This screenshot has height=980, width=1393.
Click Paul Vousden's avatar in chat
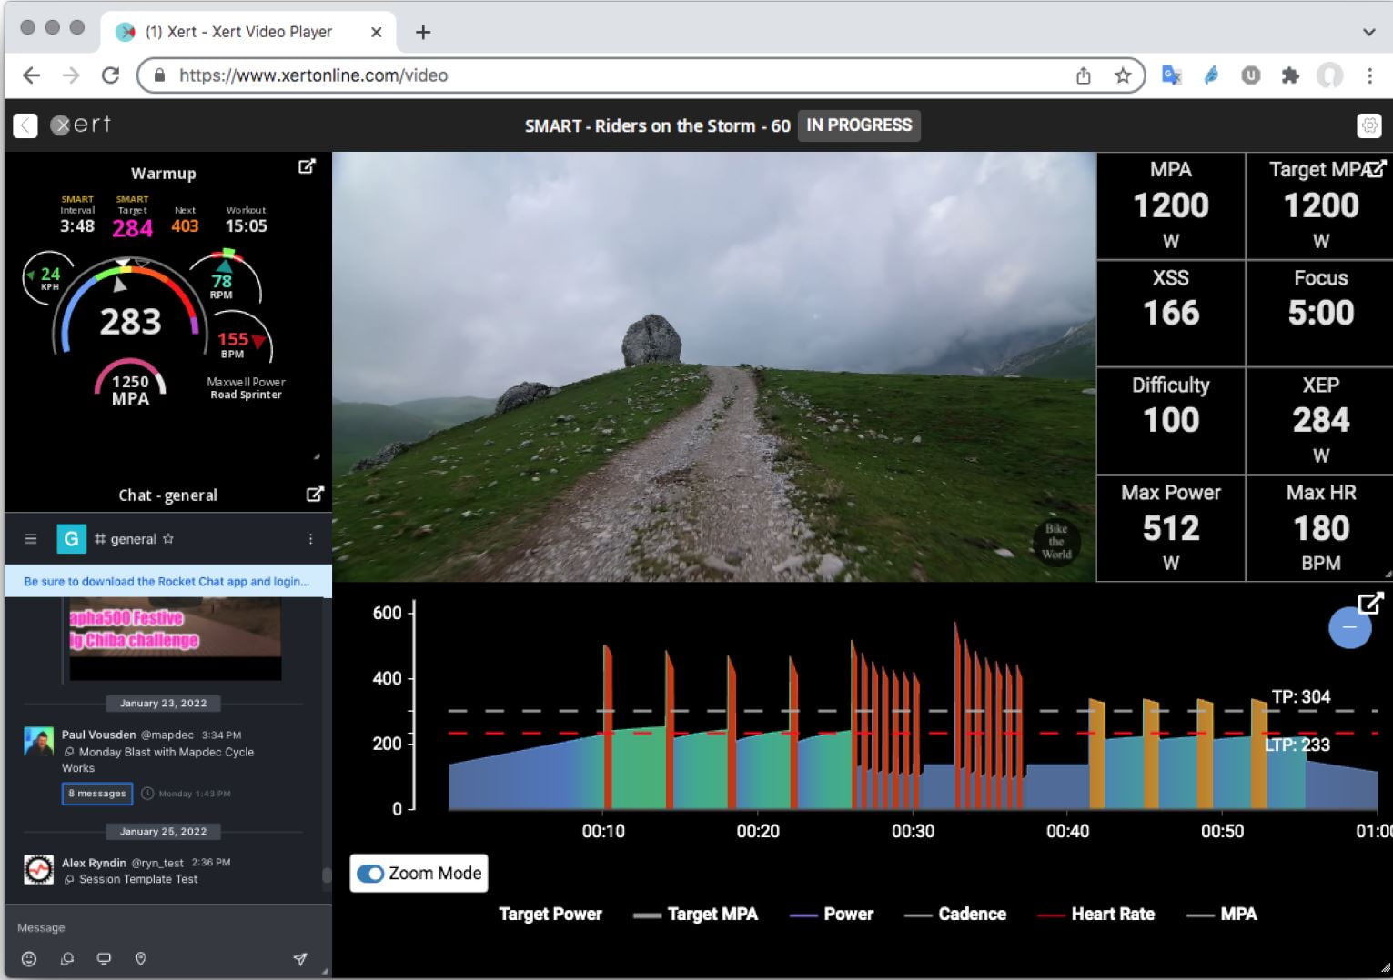pos(38,742)
